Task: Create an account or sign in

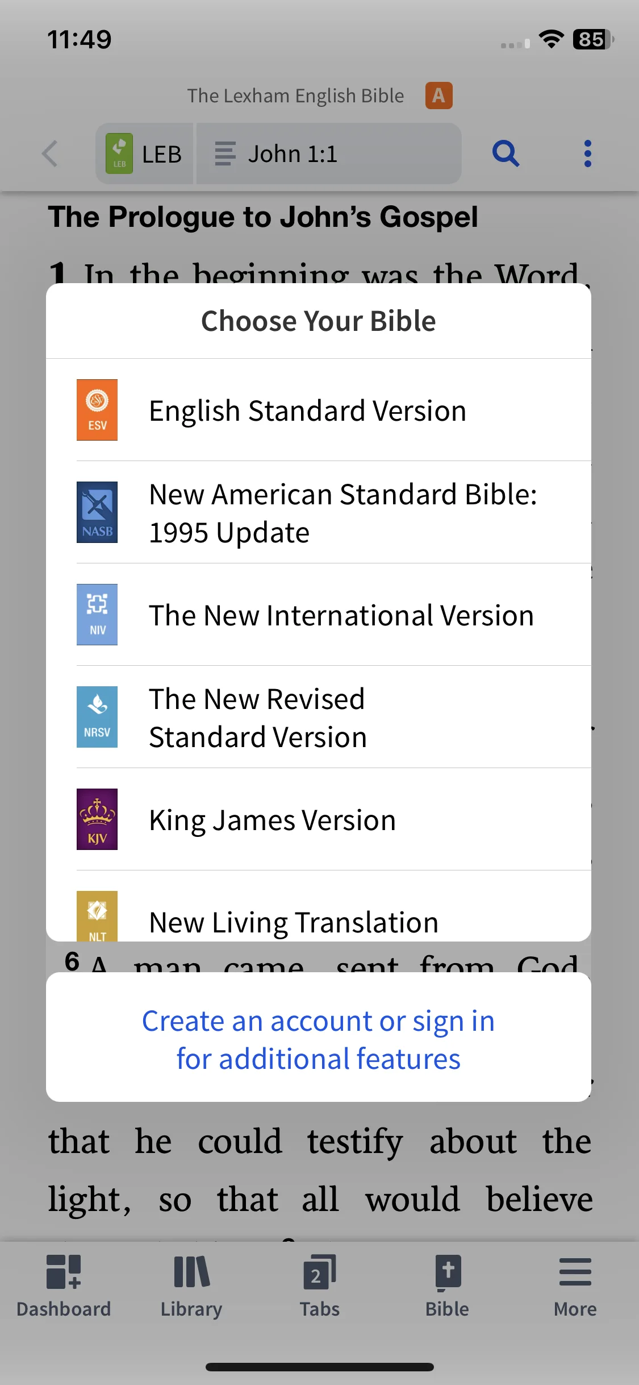Action: 319,1039
